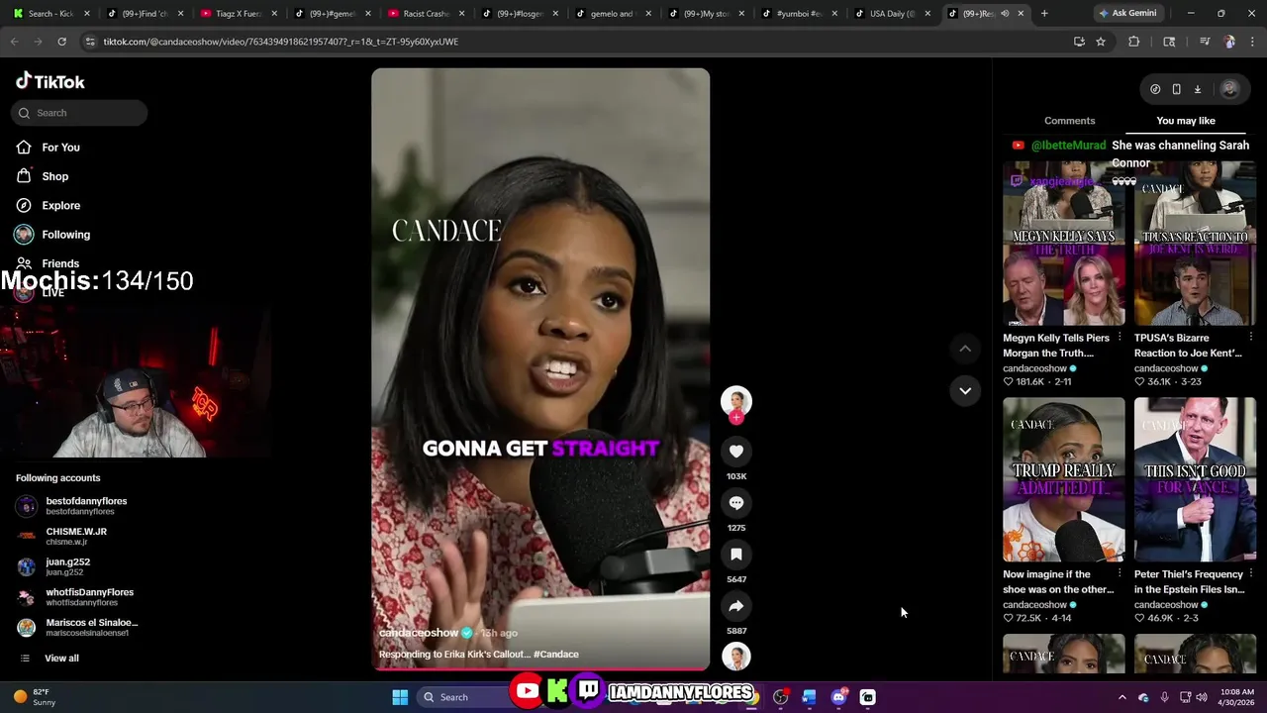Open Chrome side search icon
The image size is (1267, 713).
[1169, 42]
